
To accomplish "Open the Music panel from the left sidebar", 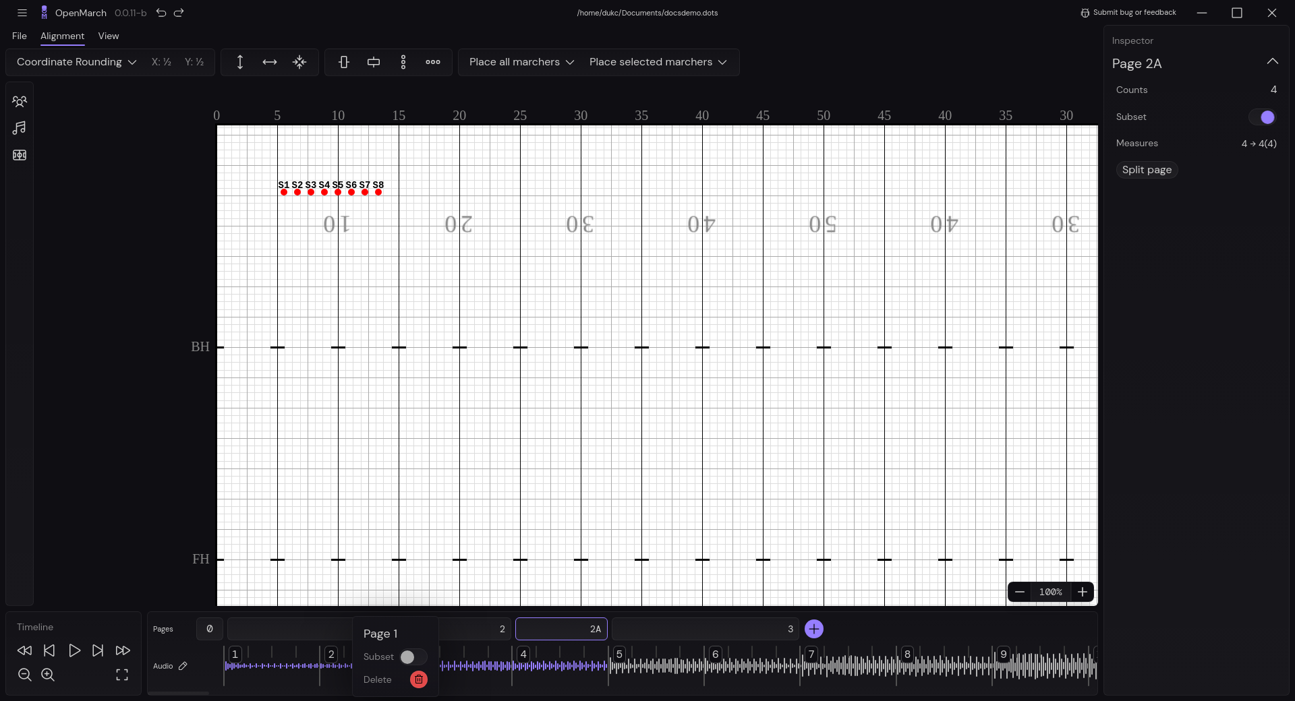I will point(20,128).
